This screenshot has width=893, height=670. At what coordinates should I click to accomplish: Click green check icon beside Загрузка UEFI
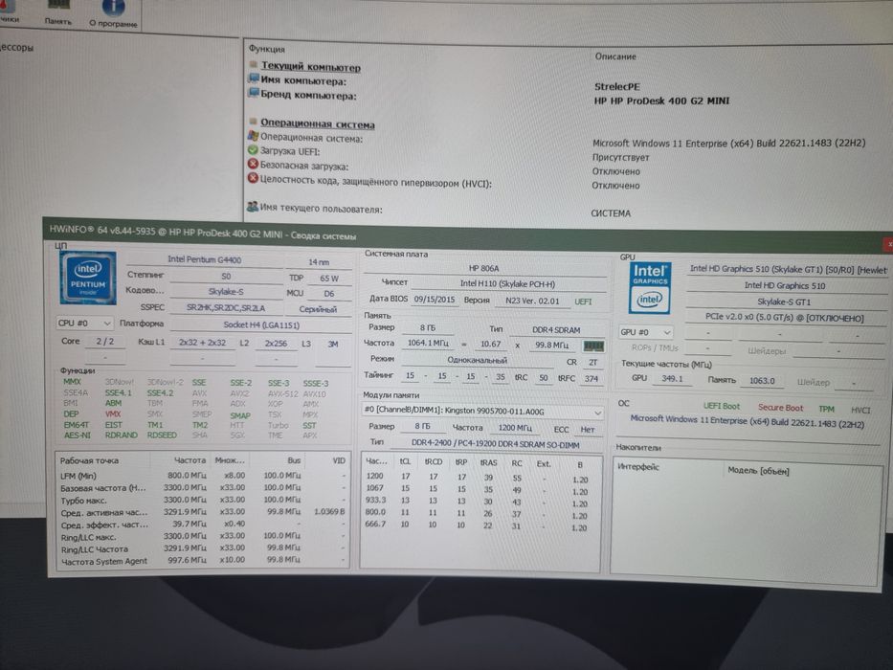[253, 150]
